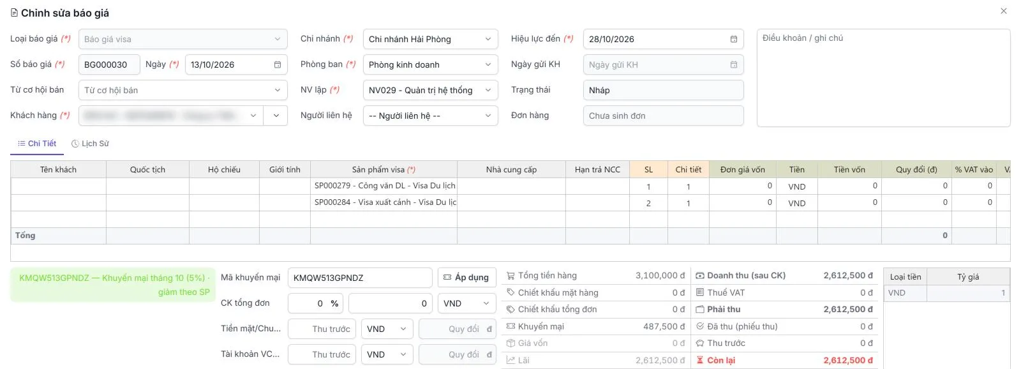Click the Quốc tịch column header
The image size is (1021, 369).
(147, 169)
